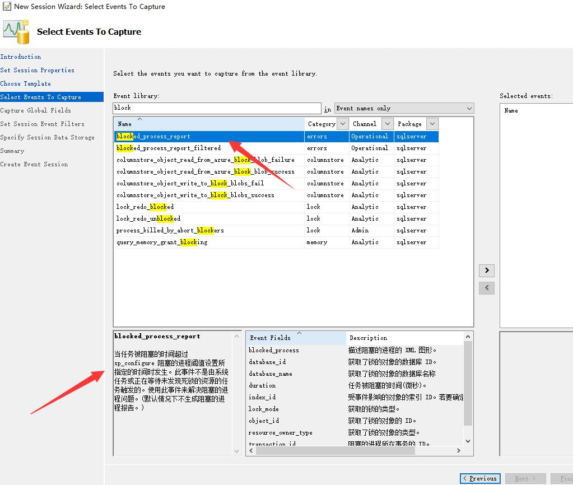Click the wizard title bar icon
Screen dimensions: 573x485
(7, 6)
